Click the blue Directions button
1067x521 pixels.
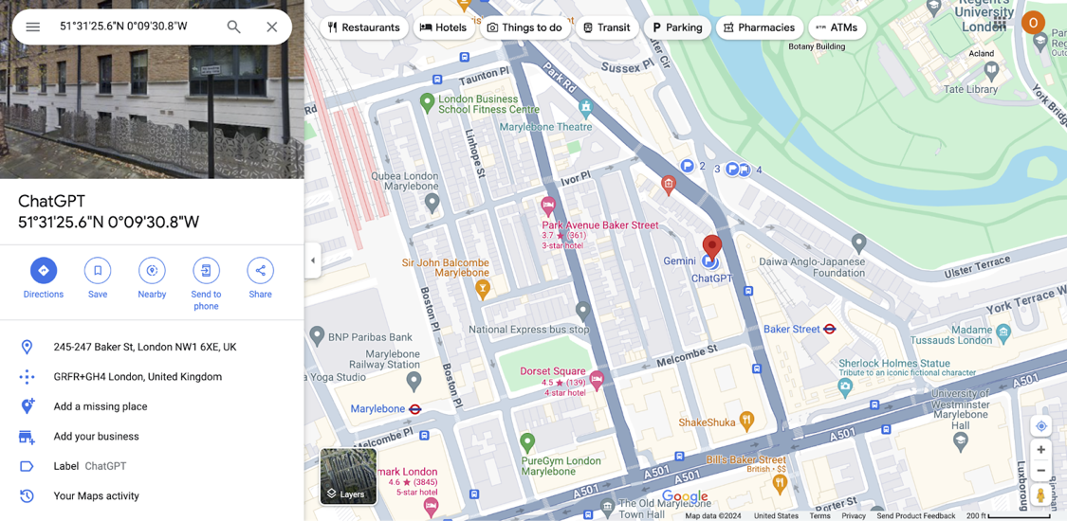44,270
